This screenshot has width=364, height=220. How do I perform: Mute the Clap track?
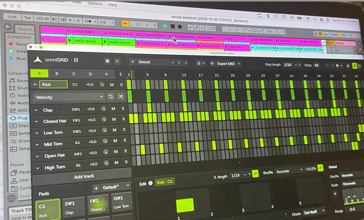113,108
